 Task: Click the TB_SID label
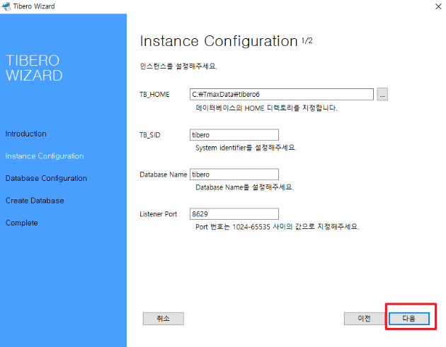(x=150, y=135)
